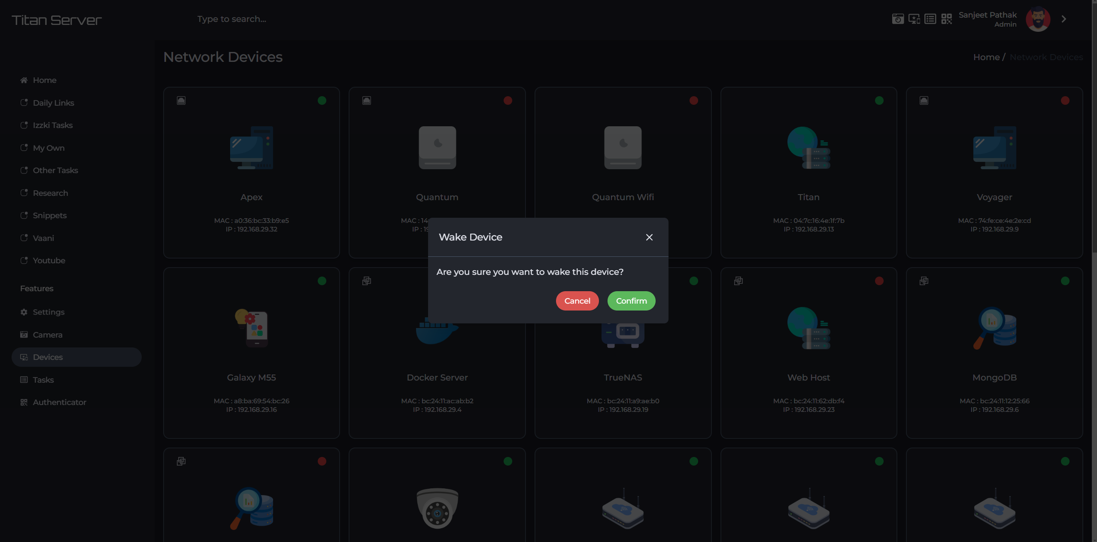
Task: Click the Apex device icon
Action: point(251,148)
